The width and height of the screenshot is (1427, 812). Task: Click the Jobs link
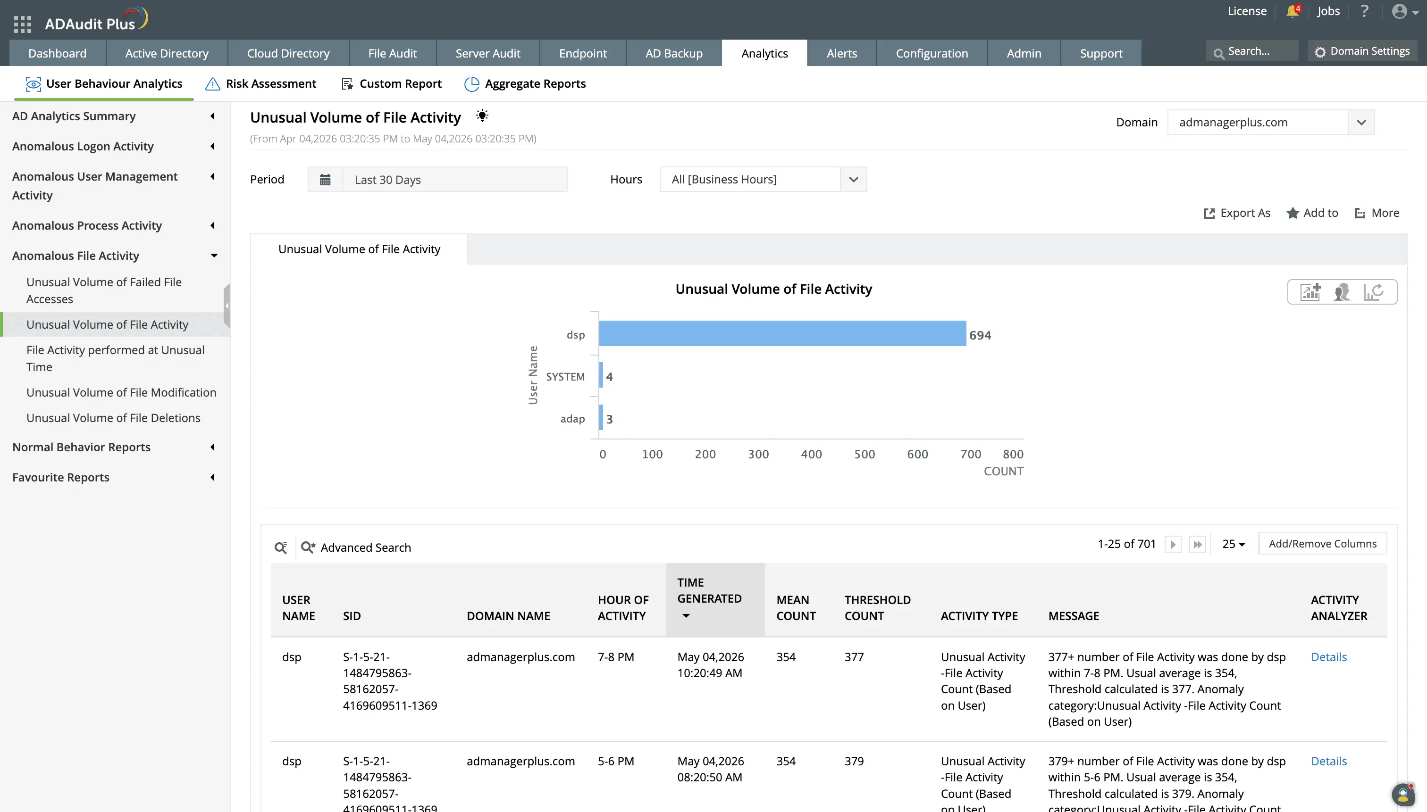[1328, 11]
